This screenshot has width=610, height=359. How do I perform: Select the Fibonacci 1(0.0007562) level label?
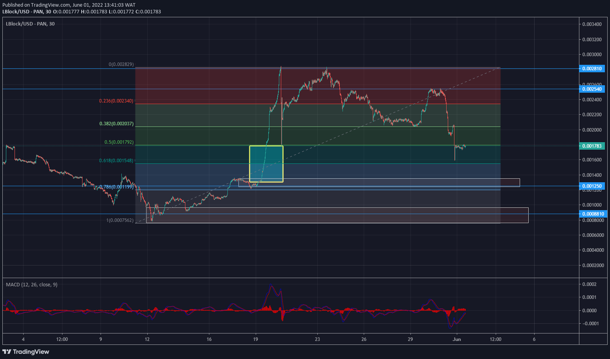point(120,220)
